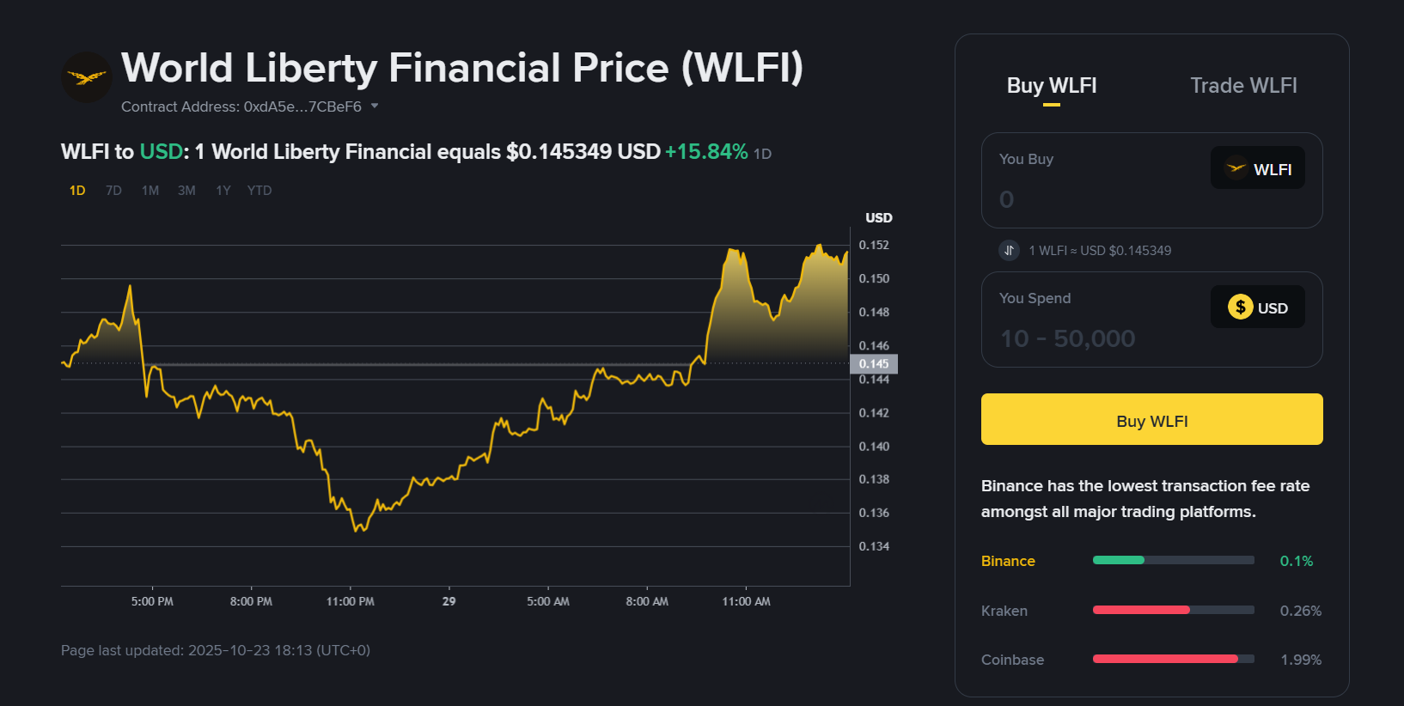Click the Coinbase fee rate bar

tap(1174, 659)
